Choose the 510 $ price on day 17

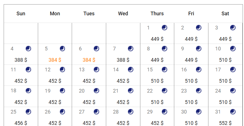pos(225,81)
